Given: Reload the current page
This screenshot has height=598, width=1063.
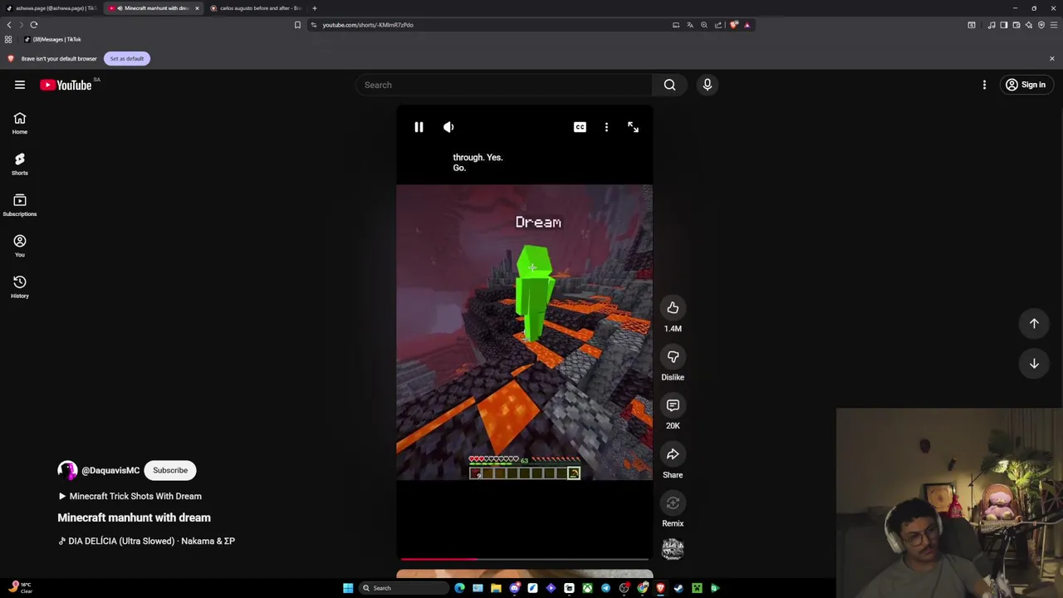Looking at the screenshot, I should coord(34,25).
